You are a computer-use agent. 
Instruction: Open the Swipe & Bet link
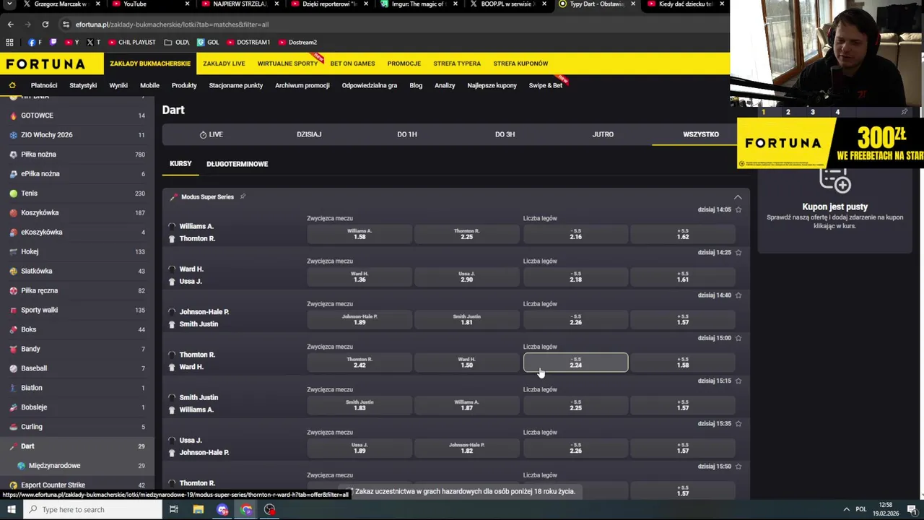(545, 85)
